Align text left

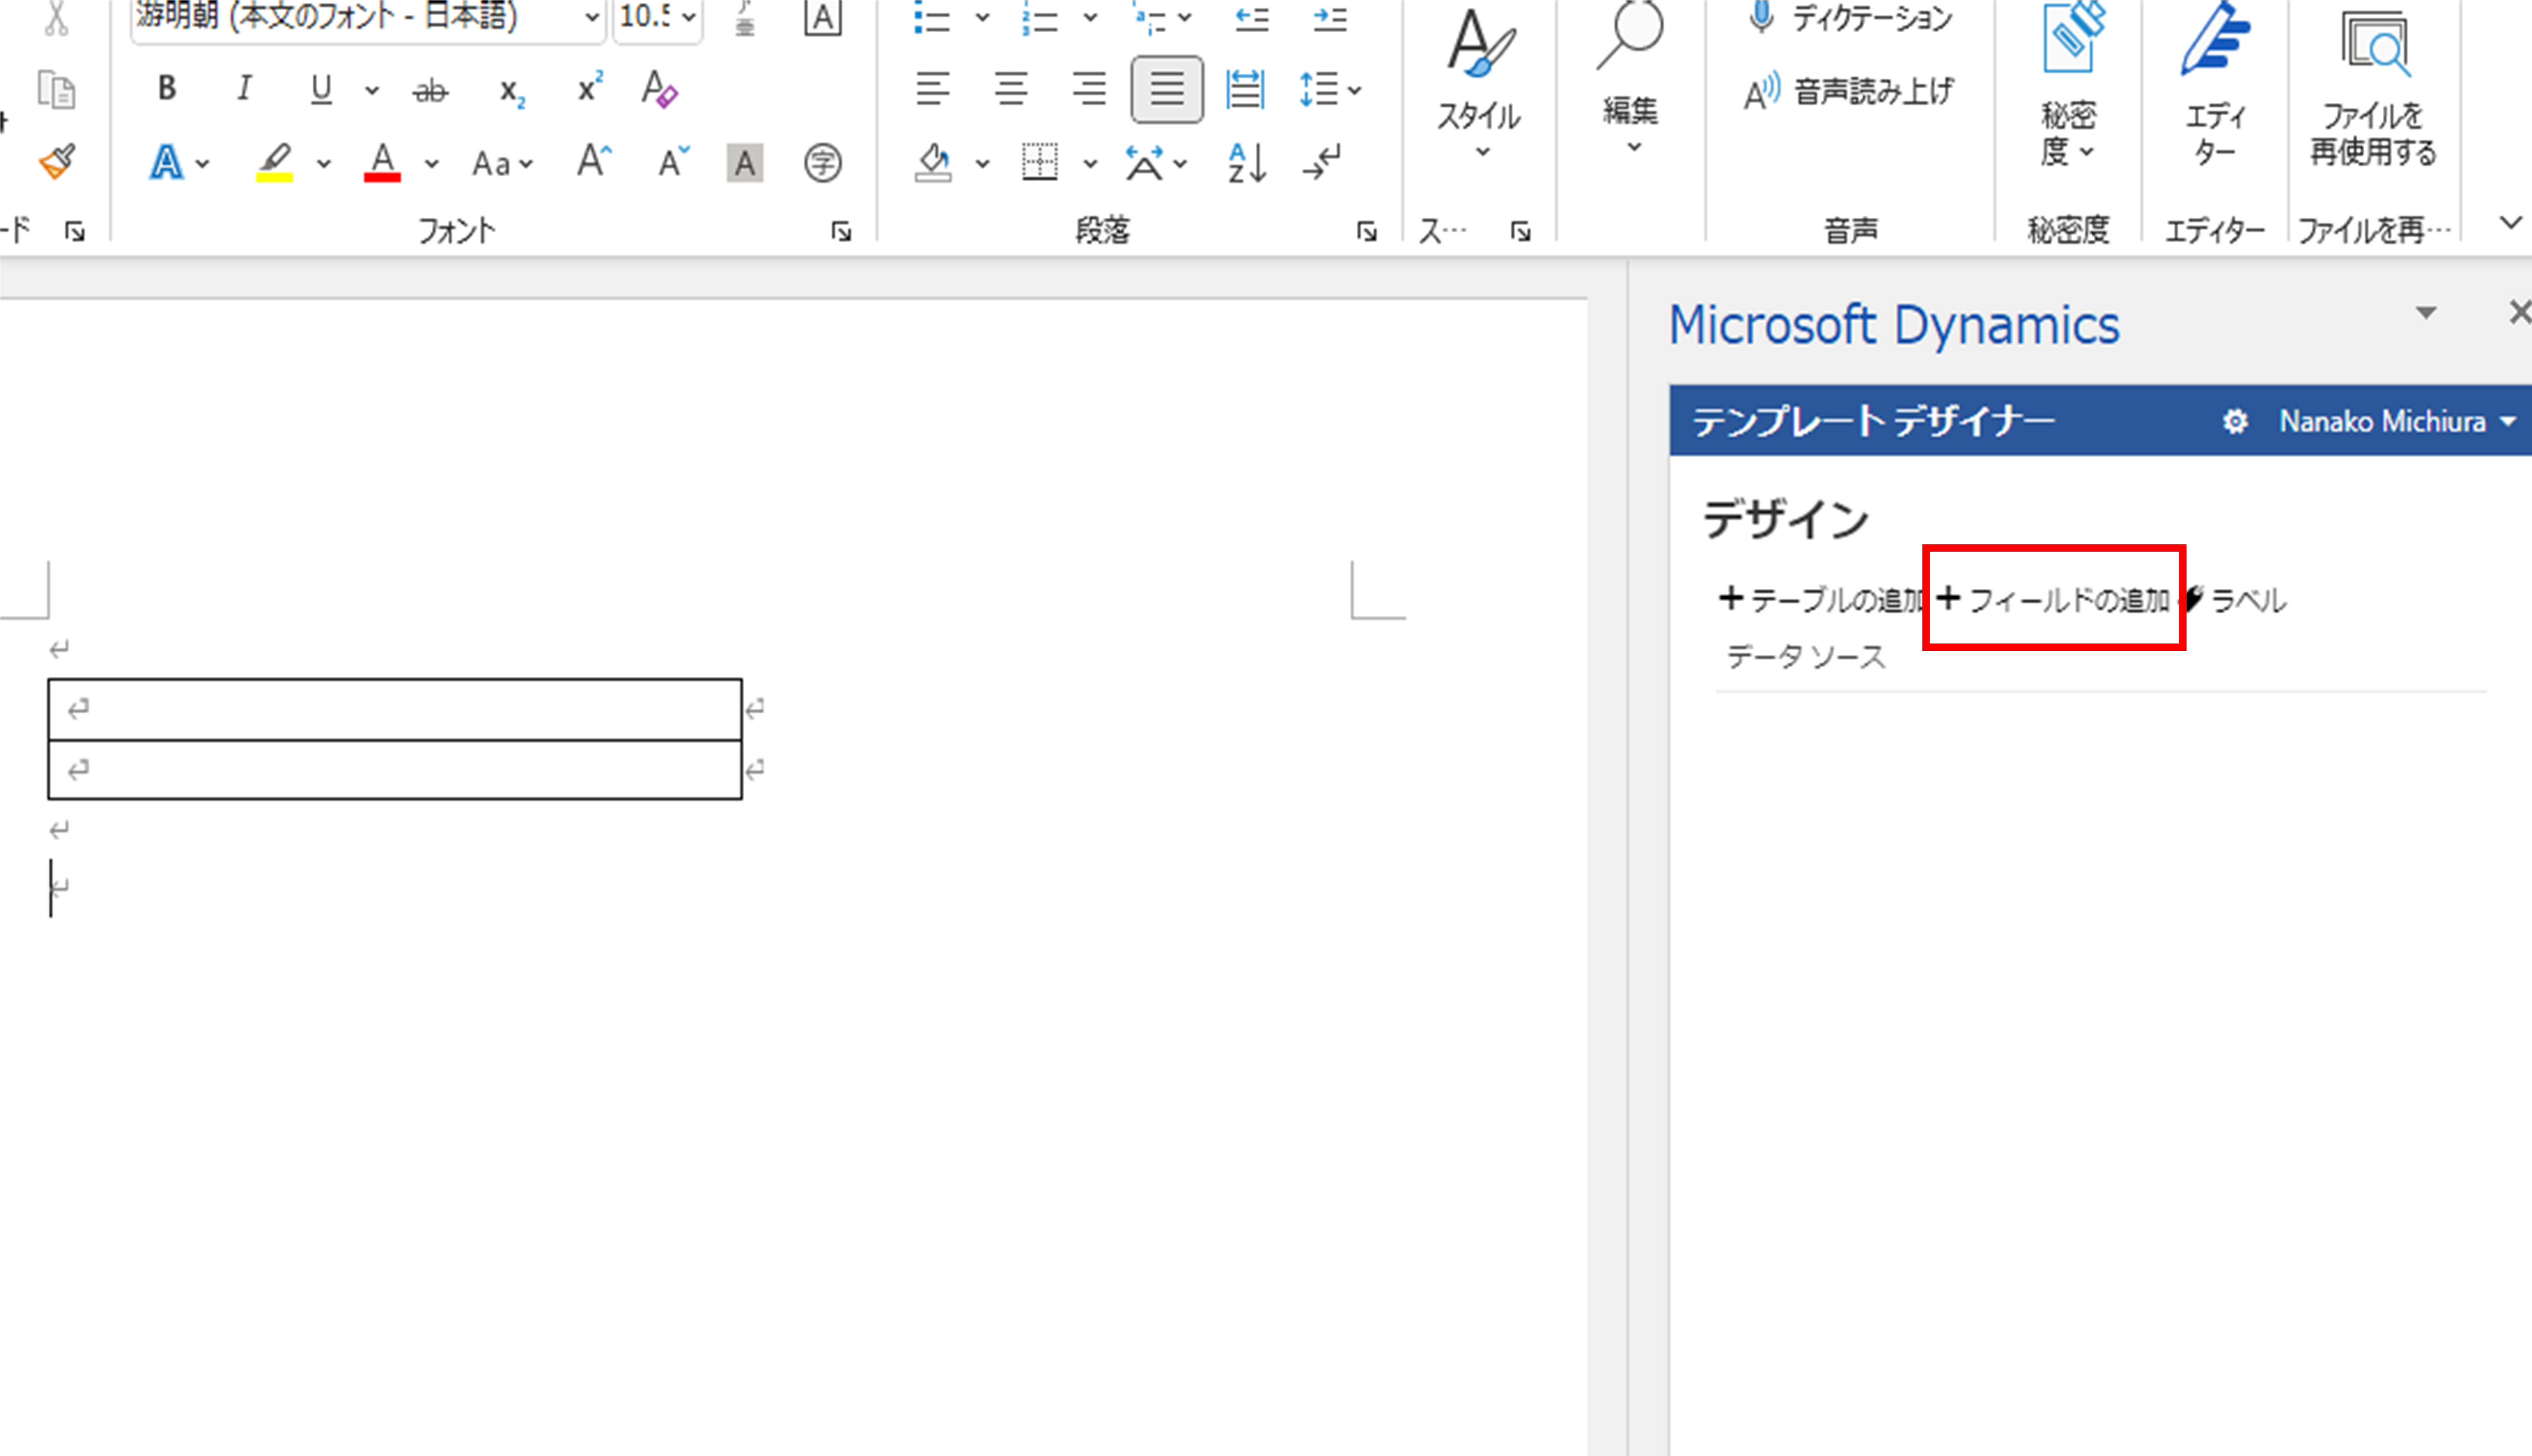point(932,89)
